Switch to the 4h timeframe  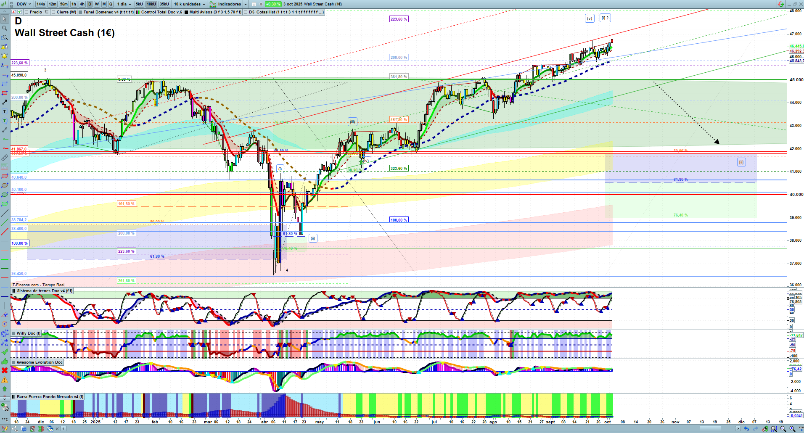click(x=82, y=4)
